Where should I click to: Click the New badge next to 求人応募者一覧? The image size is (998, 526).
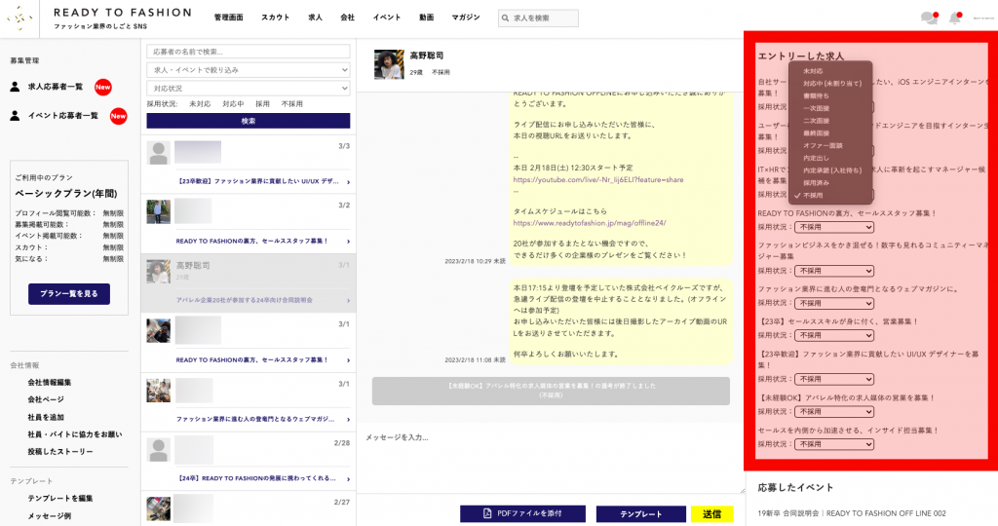[x=103, y=87]
